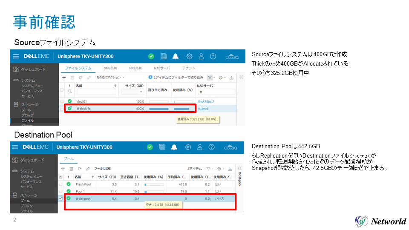Open alerts bell in Source window header
This screenshot has height=230, width=409.
pos(176,56)
